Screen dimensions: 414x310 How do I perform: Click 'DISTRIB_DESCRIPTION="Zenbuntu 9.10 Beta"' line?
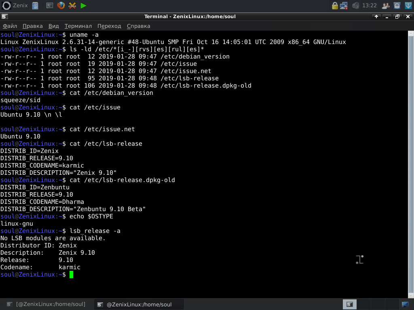tap(73, 209)
